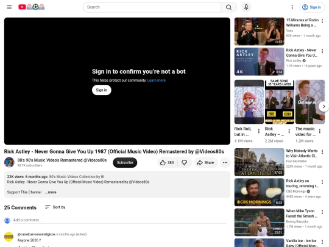Screen dimensions: 329x247
Task: Click the Add a comment field
Action: [119, 220]
